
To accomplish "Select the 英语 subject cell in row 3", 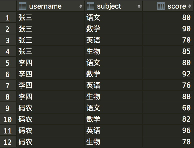I will pos(113,40).
